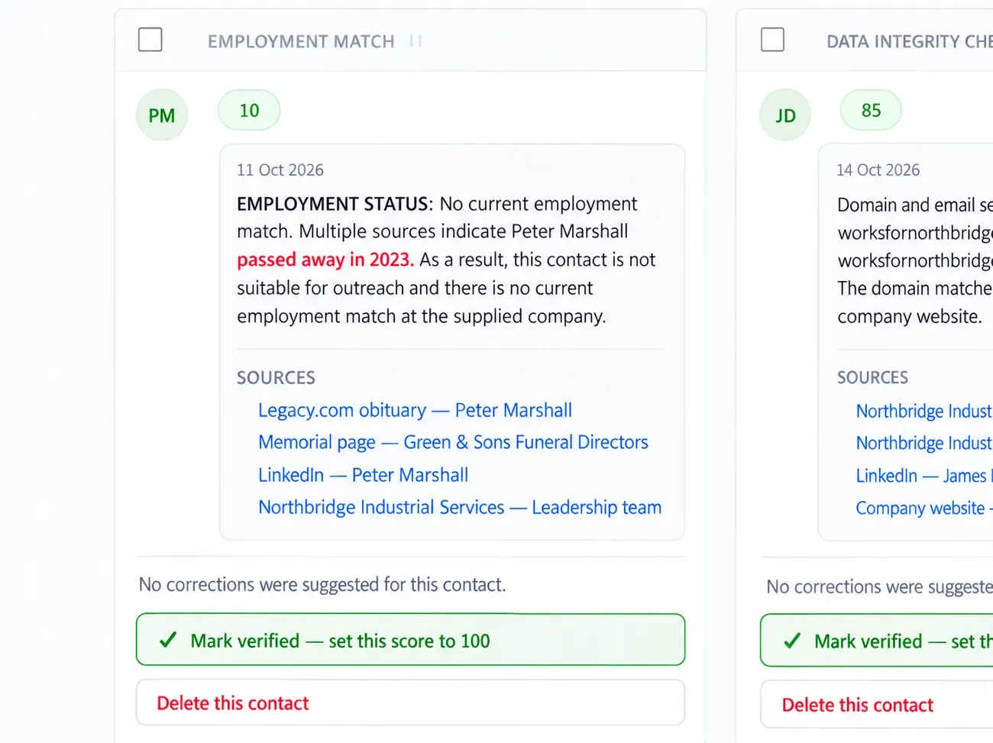Open the LinkedIn — James source link
Viewport: 993px width, 743px height.
[x=924, y=476]
